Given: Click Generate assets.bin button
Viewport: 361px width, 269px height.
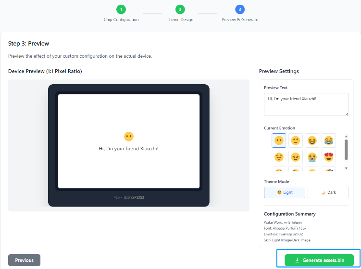Looking at the screenshot, I should [319, 260].
